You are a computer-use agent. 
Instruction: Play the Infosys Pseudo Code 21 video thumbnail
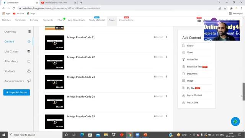(55, 43)
